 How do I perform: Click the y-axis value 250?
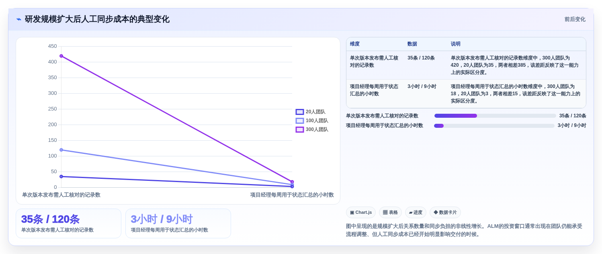tap(53, 109)
